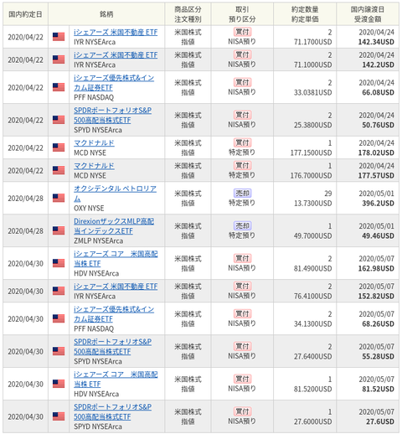Open iシェアーズ コア 米国高配当株 ETF link priced 81.4900USD
The image size is (402, 434).
click(116, 259)
